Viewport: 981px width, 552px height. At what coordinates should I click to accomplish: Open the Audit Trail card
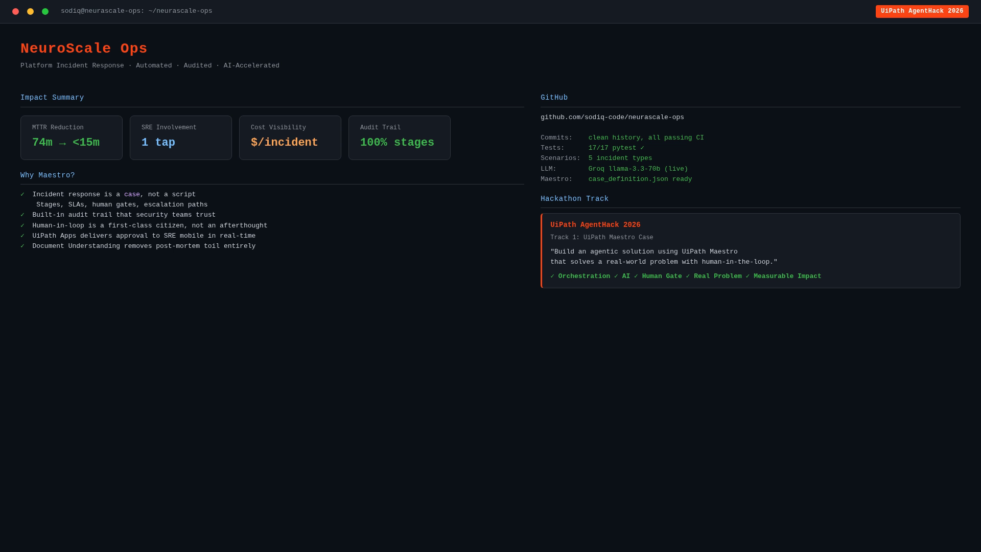point(400,137)
